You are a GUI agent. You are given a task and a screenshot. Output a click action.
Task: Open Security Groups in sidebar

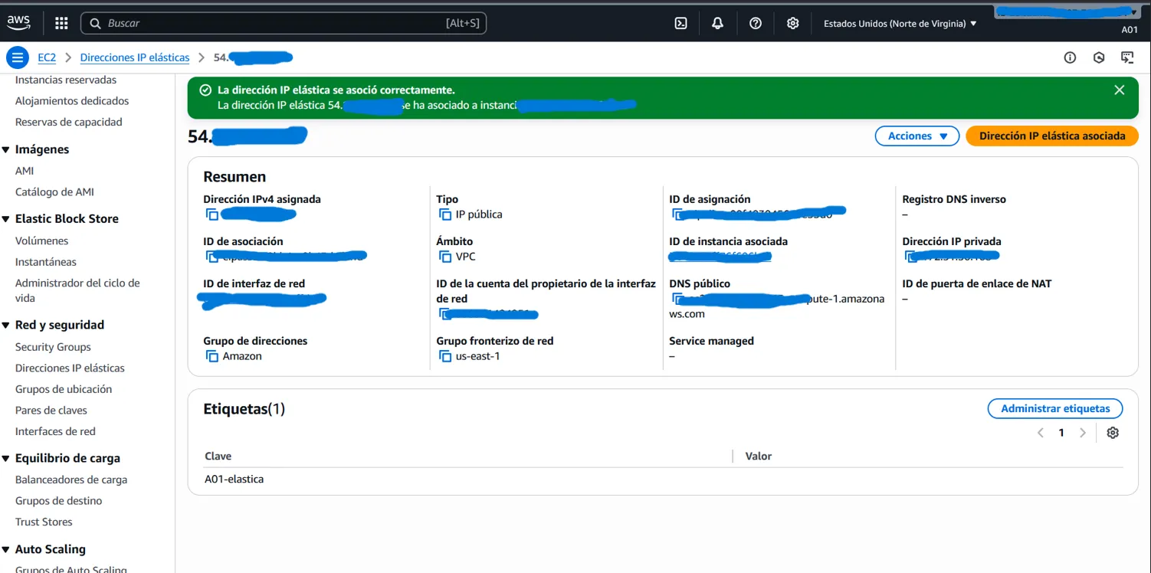53,347
